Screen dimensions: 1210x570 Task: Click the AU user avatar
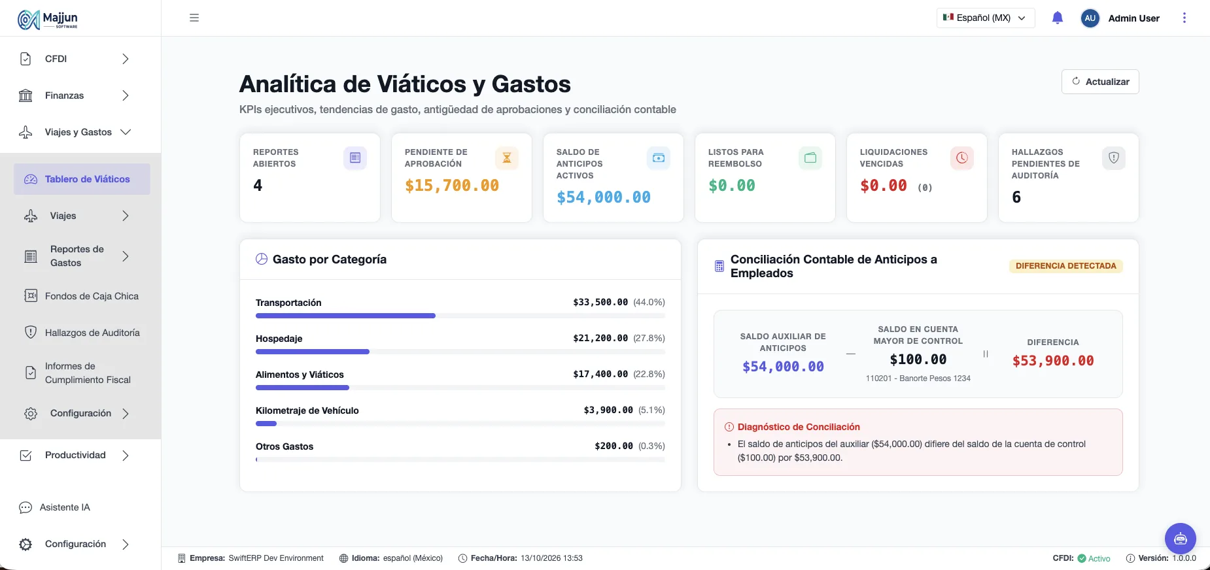[x=1090, y=18]
